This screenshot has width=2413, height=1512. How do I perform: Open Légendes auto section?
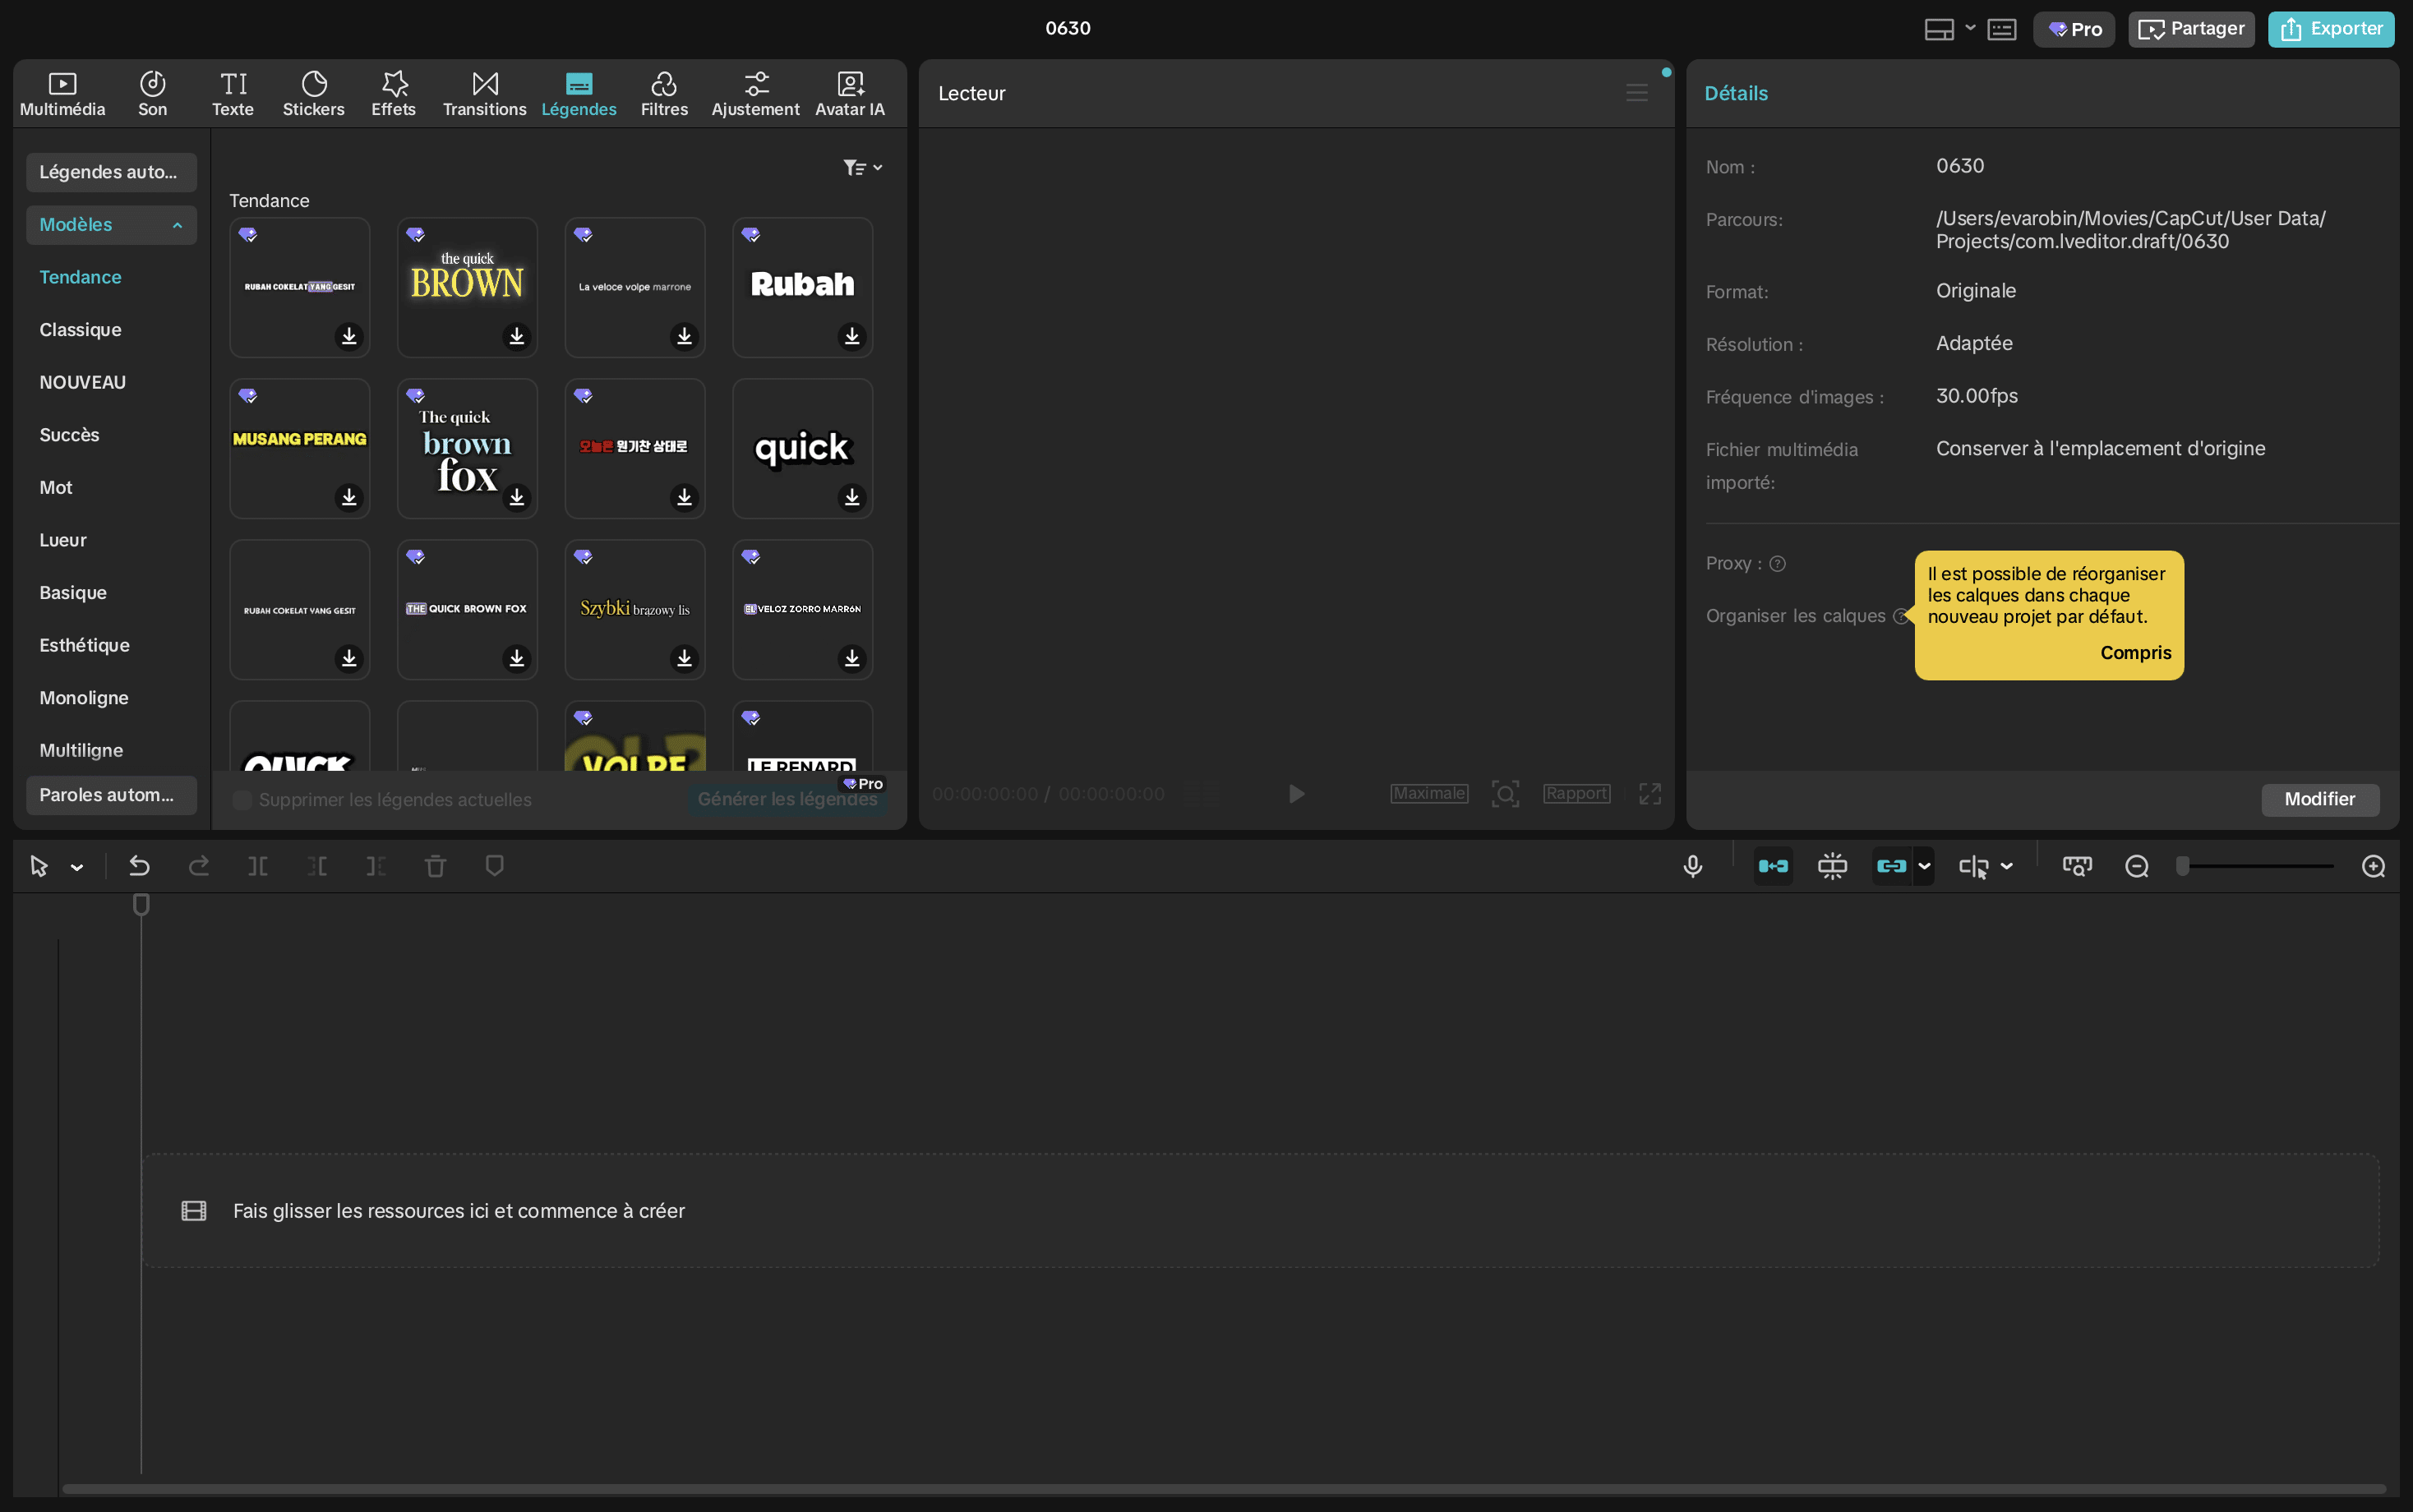pos(111,172)
